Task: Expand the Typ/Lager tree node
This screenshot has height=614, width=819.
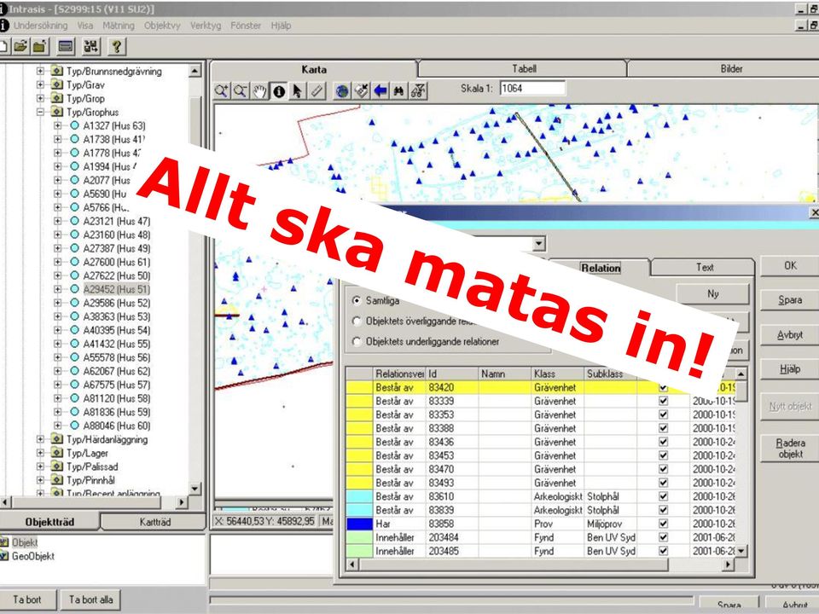Action: click(x=40, y=453)
